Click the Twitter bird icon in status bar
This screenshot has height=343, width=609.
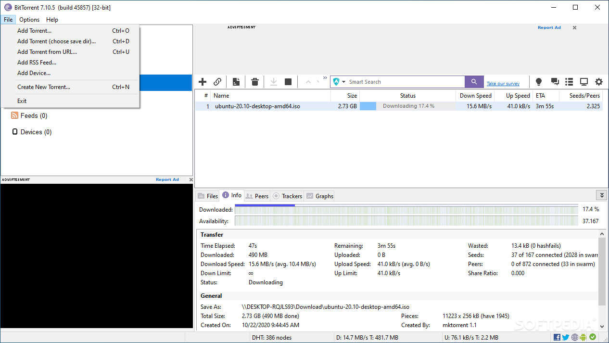click(x=566, y=337)
